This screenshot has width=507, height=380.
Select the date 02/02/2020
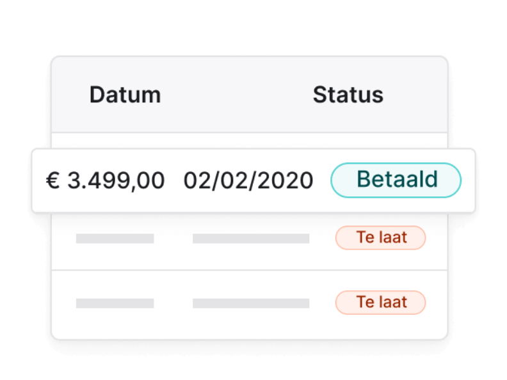[x=248, y=180]
